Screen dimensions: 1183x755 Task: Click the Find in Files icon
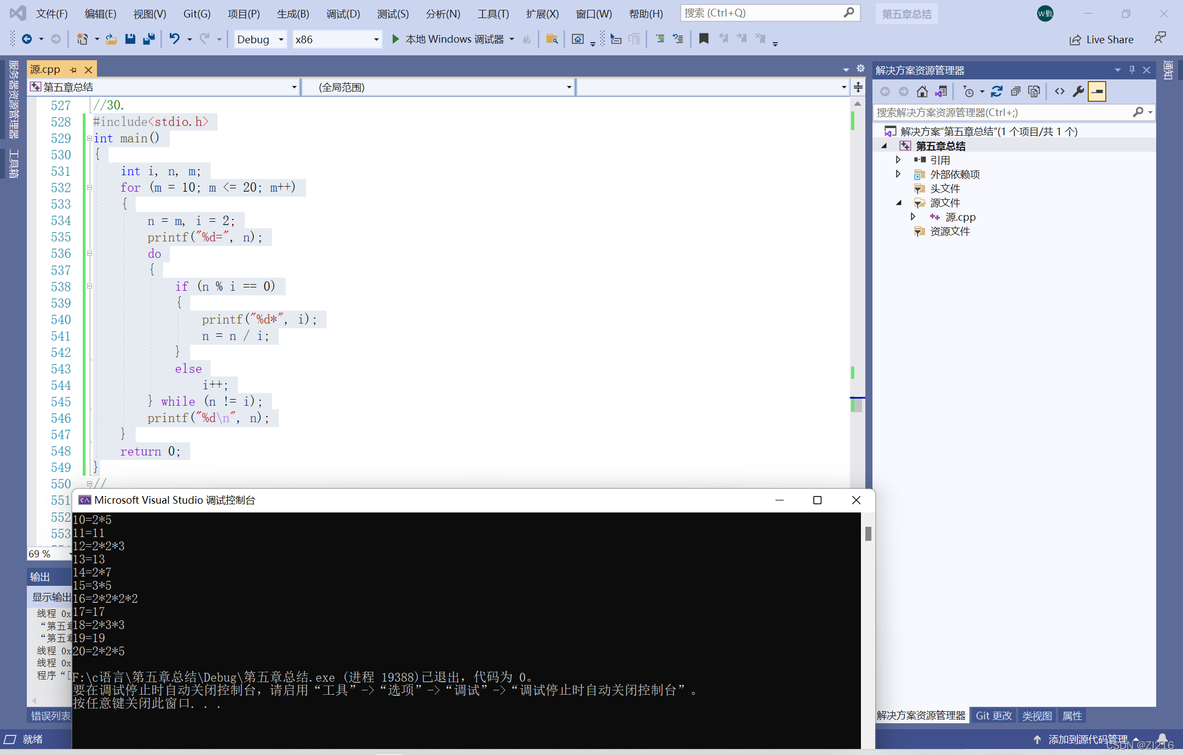552,39
